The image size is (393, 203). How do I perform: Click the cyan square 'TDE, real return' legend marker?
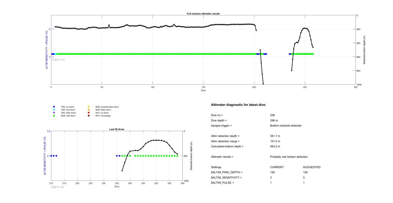click(x=54, y=110)
